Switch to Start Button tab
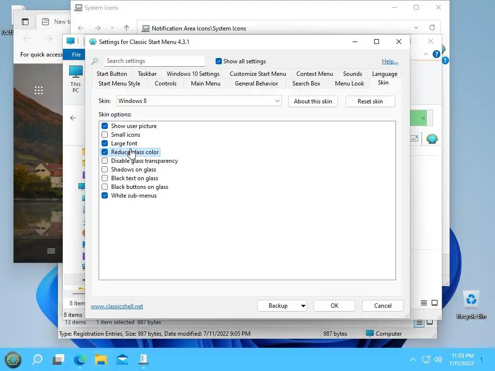 [112, 74]
